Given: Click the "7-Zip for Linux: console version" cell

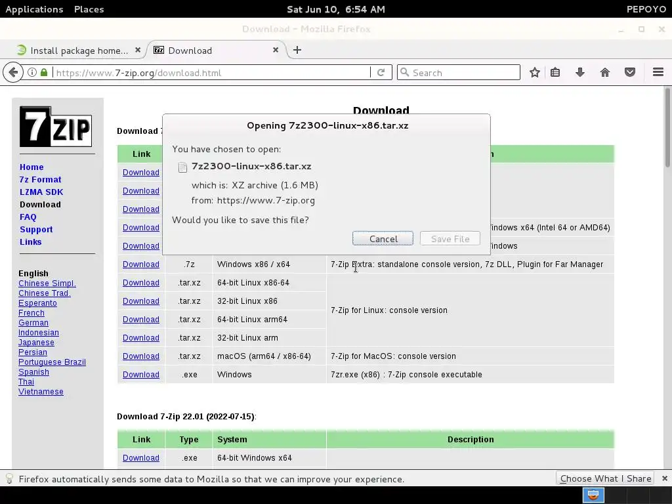Looking at the screenshot, I should 470,310.
